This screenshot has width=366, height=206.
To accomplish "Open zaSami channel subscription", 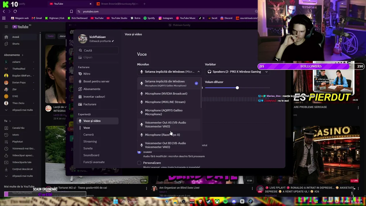I will [20, 62].
